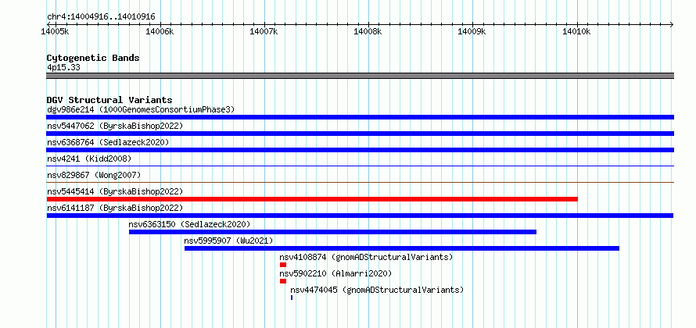Select the nsv4108874 (gnomADStructuralVariants) label
696x328 pixels.
pyautogui.click(x=366, y=257)
